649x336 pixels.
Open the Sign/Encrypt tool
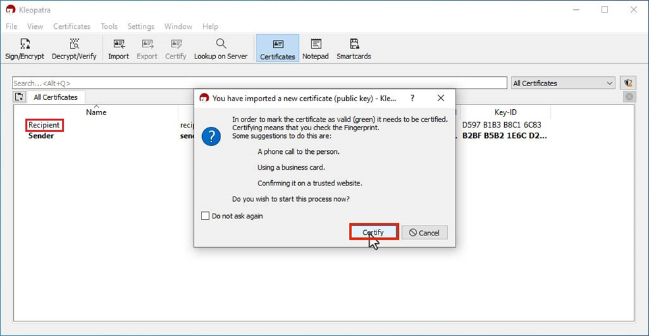pyautogui.click(x=24, y=49)
